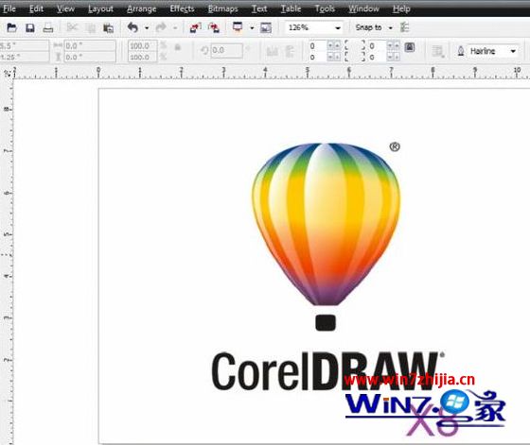This screenshot has height=445, width=530.
Task: Open the View menu
Action: [x=65, y=9]
